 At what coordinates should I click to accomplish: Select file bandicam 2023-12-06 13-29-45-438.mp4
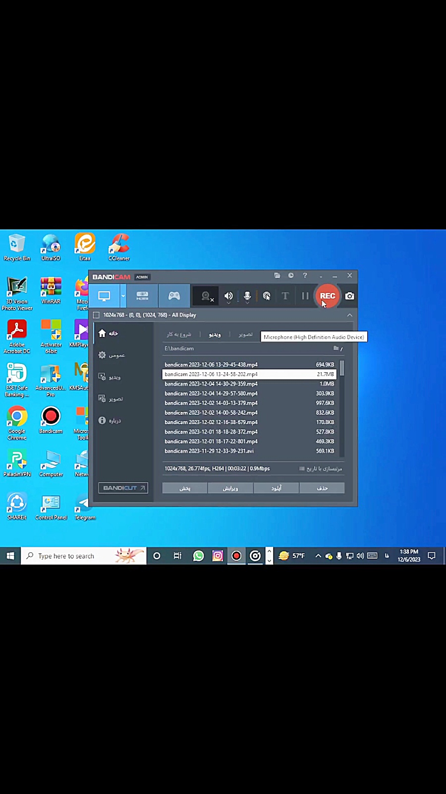point(249,365)
